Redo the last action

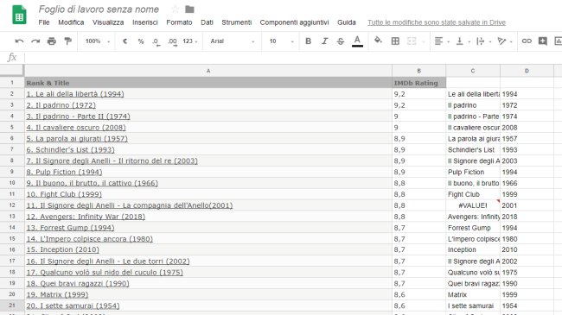(35, 41)
